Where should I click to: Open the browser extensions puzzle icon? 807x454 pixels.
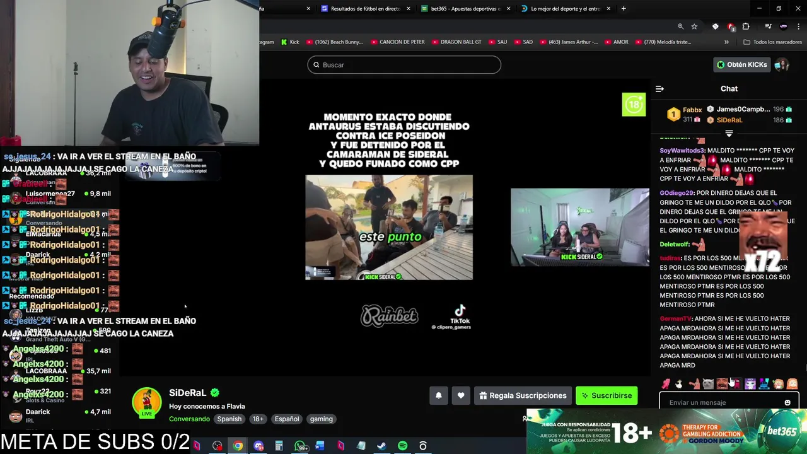click(746, 26)
